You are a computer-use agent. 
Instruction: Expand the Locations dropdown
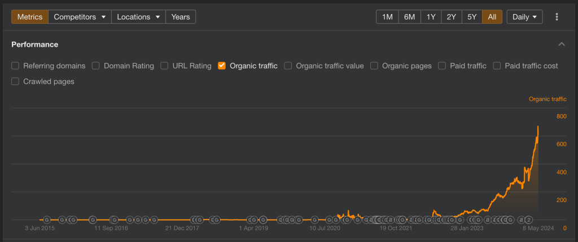coord(138,17)
